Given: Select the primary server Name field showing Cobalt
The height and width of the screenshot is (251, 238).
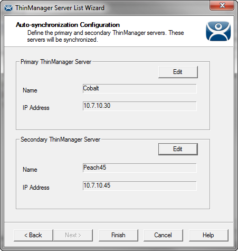Looking at the screenshot, I should pos(139,88).
